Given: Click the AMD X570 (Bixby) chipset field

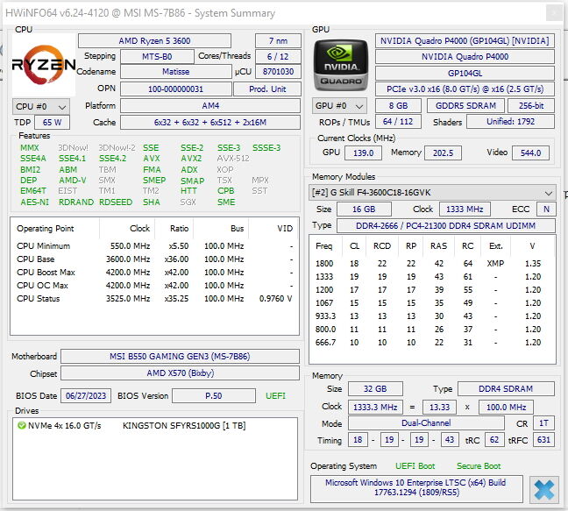Looking at the screenshot, I should (180, 373).
